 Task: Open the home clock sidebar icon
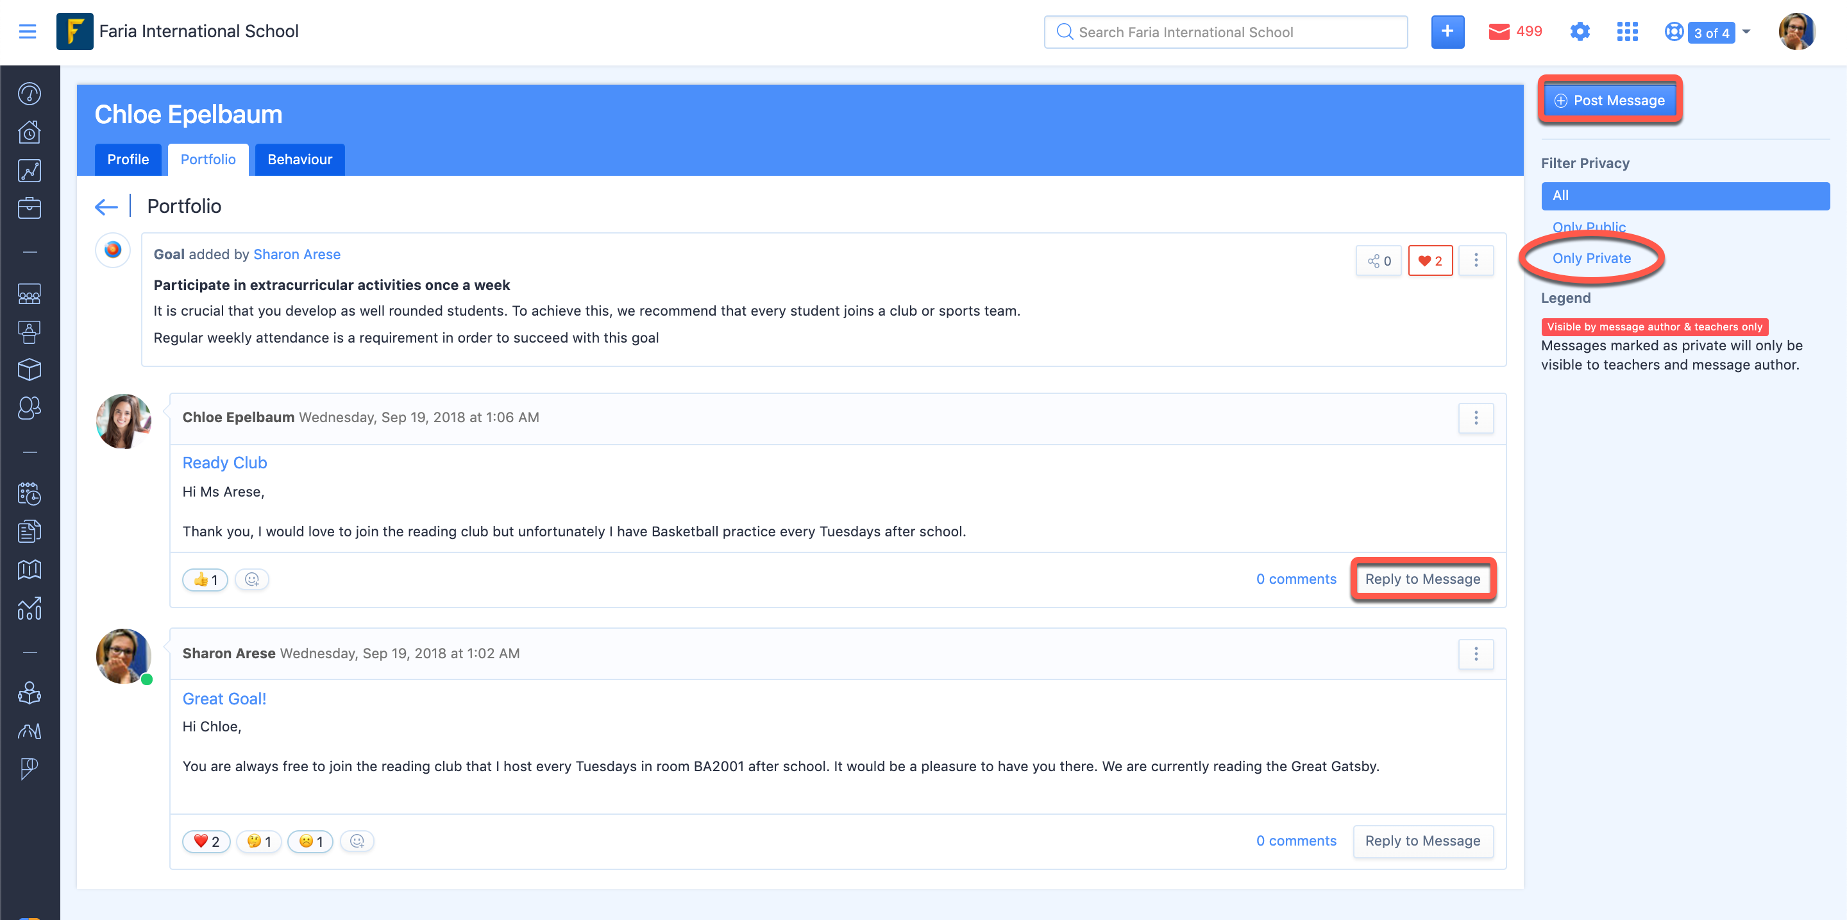point(30,132)
